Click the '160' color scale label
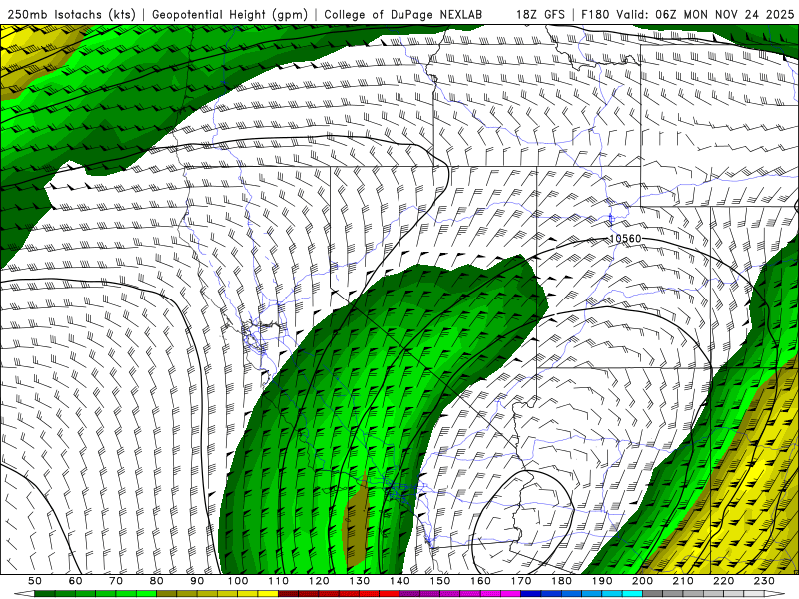The image size is (799, 599). click(x=480, y=581)
